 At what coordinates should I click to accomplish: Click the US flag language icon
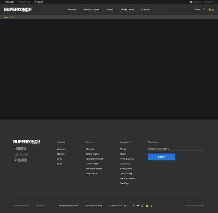click(x=191, y=2)
